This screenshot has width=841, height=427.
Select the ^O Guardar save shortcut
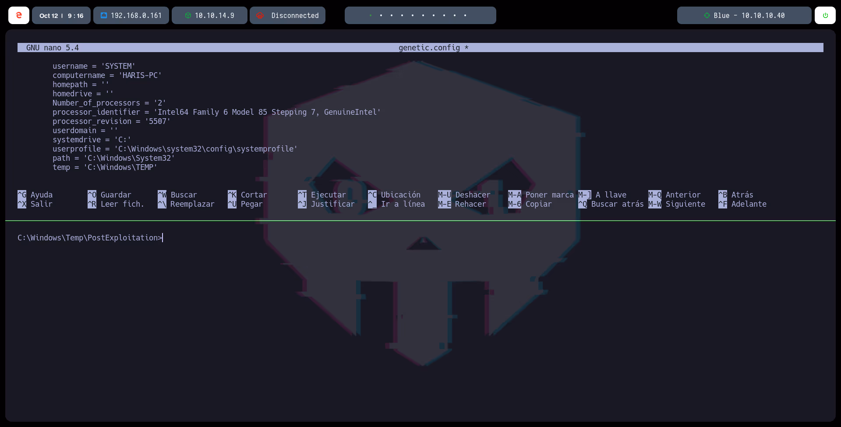pyautogui.click(x=110, y=195)
